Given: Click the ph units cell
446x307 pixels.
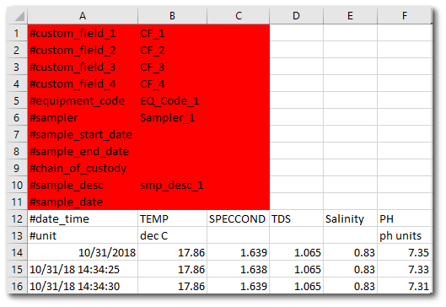Looking at the screenshot, I should click(405, 235).
